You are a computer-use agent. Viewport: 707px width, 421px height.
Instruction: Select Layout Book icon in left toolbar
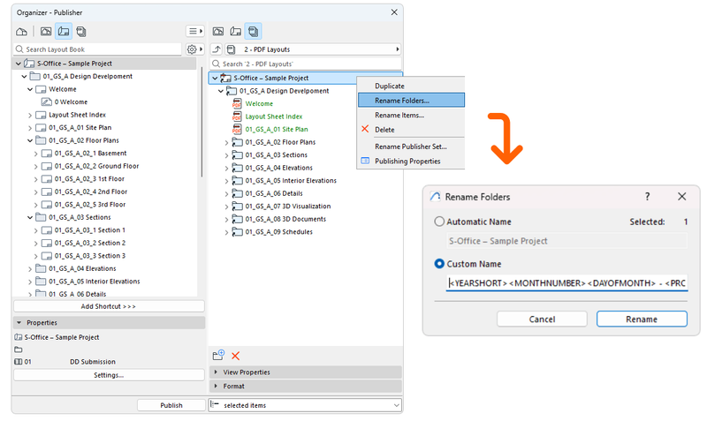click(x=64, y=32)
